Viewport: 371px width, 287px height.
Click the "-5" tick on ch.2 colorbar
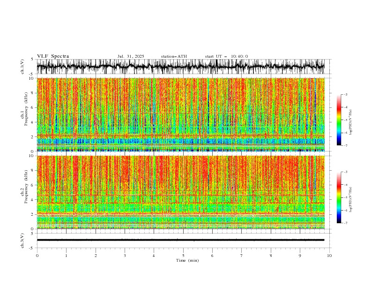tap(345, 197)
